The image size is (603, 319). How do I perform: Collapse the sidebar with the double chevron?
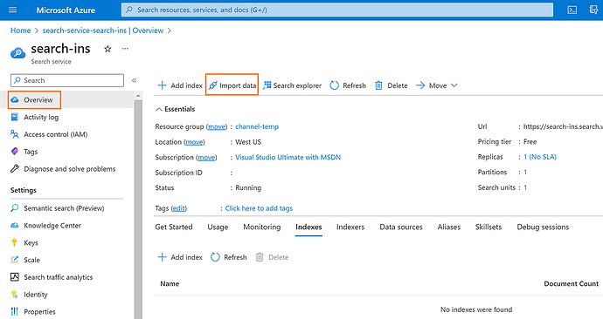pos(135,80)
